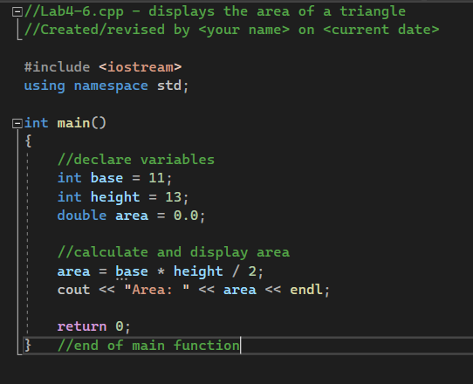Screen dimensions: 473x384
Task: Click 'area' in the cout statement
Action: (x=240, y=290)
